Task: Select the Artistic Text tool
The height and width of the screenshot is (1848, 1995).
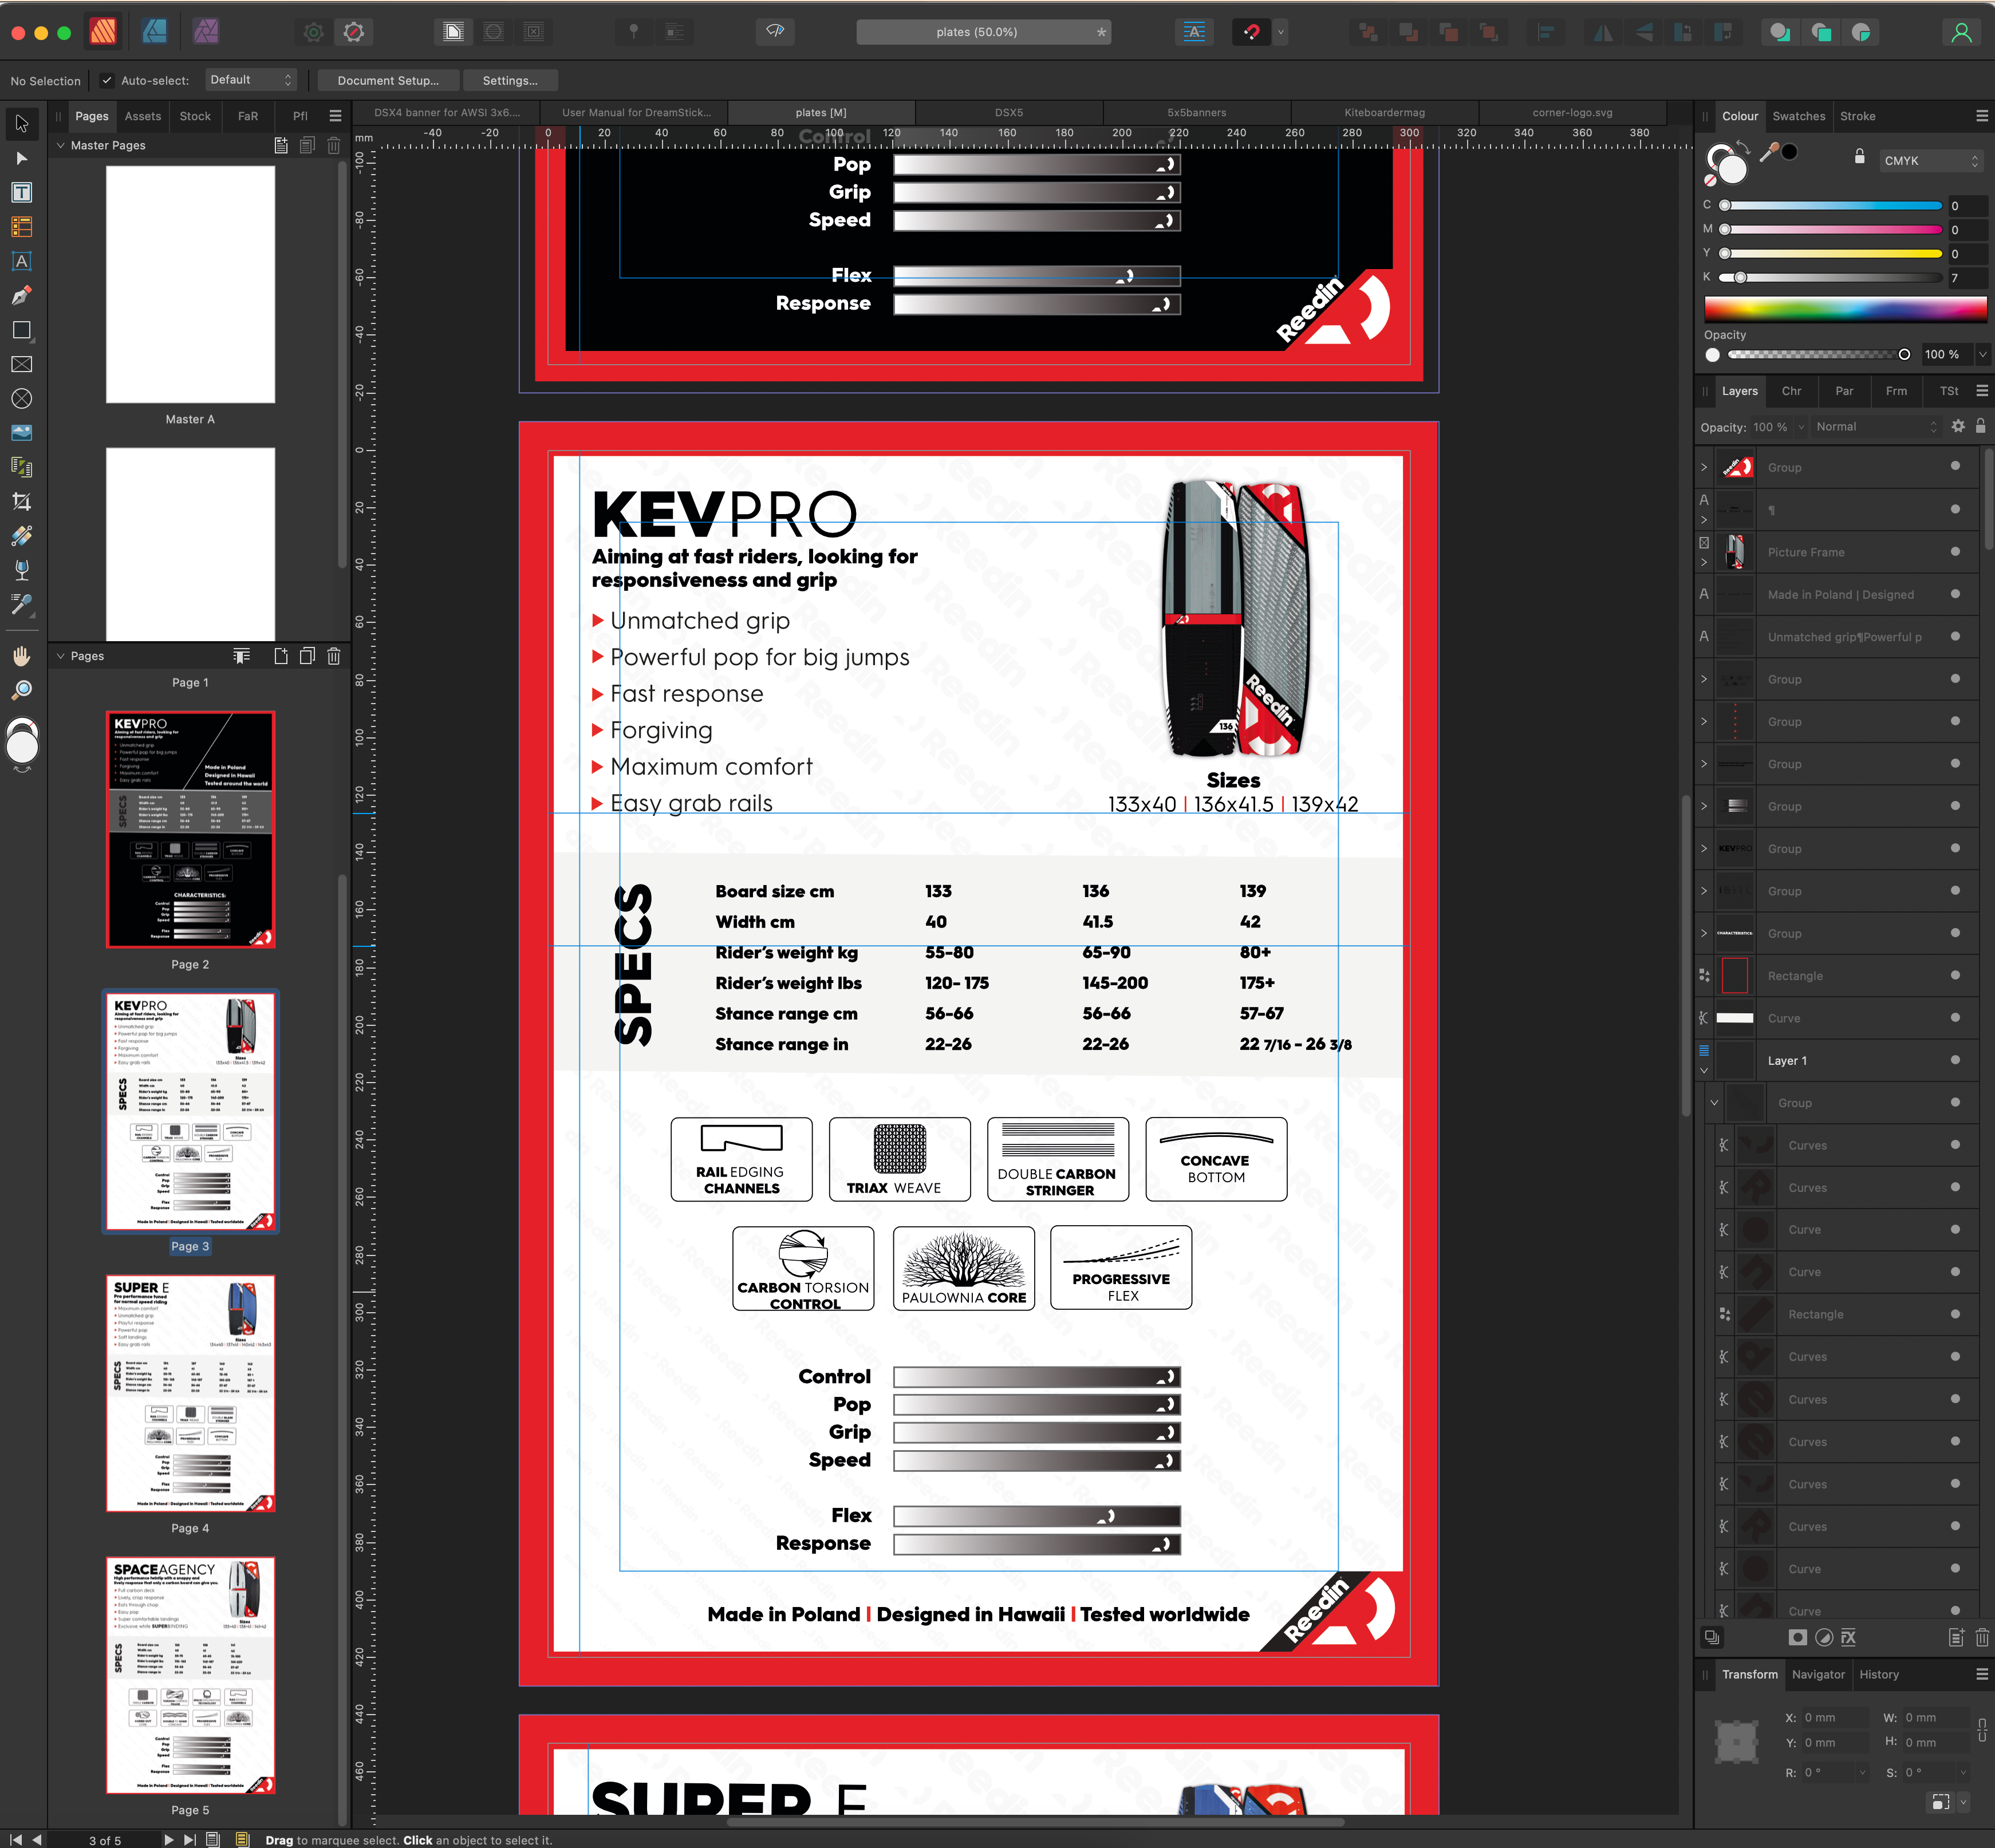Action: click(x=21, y=261)
